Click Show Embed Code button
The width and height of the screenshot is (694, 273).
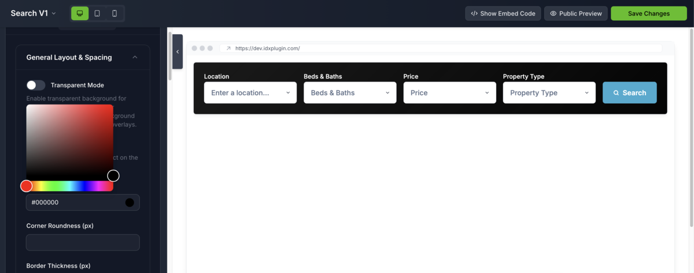503,13
